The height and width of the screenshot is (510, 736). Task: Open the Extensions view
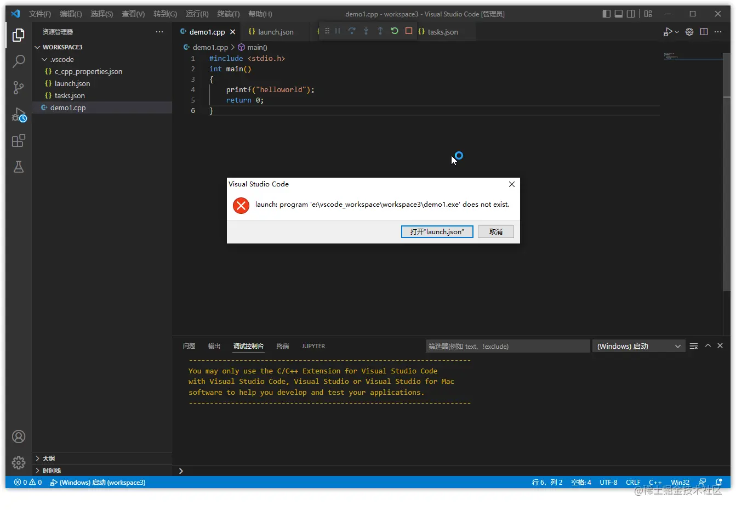coord(18,141)
